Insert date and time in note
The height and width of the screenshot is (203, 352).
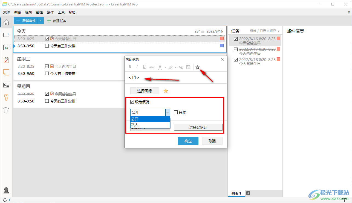coord(188,67)
